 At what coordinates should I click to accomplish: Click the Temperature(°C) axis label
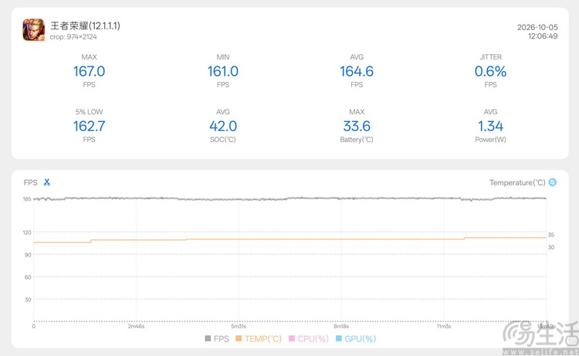pyautogui.click(x=517, y=182)
